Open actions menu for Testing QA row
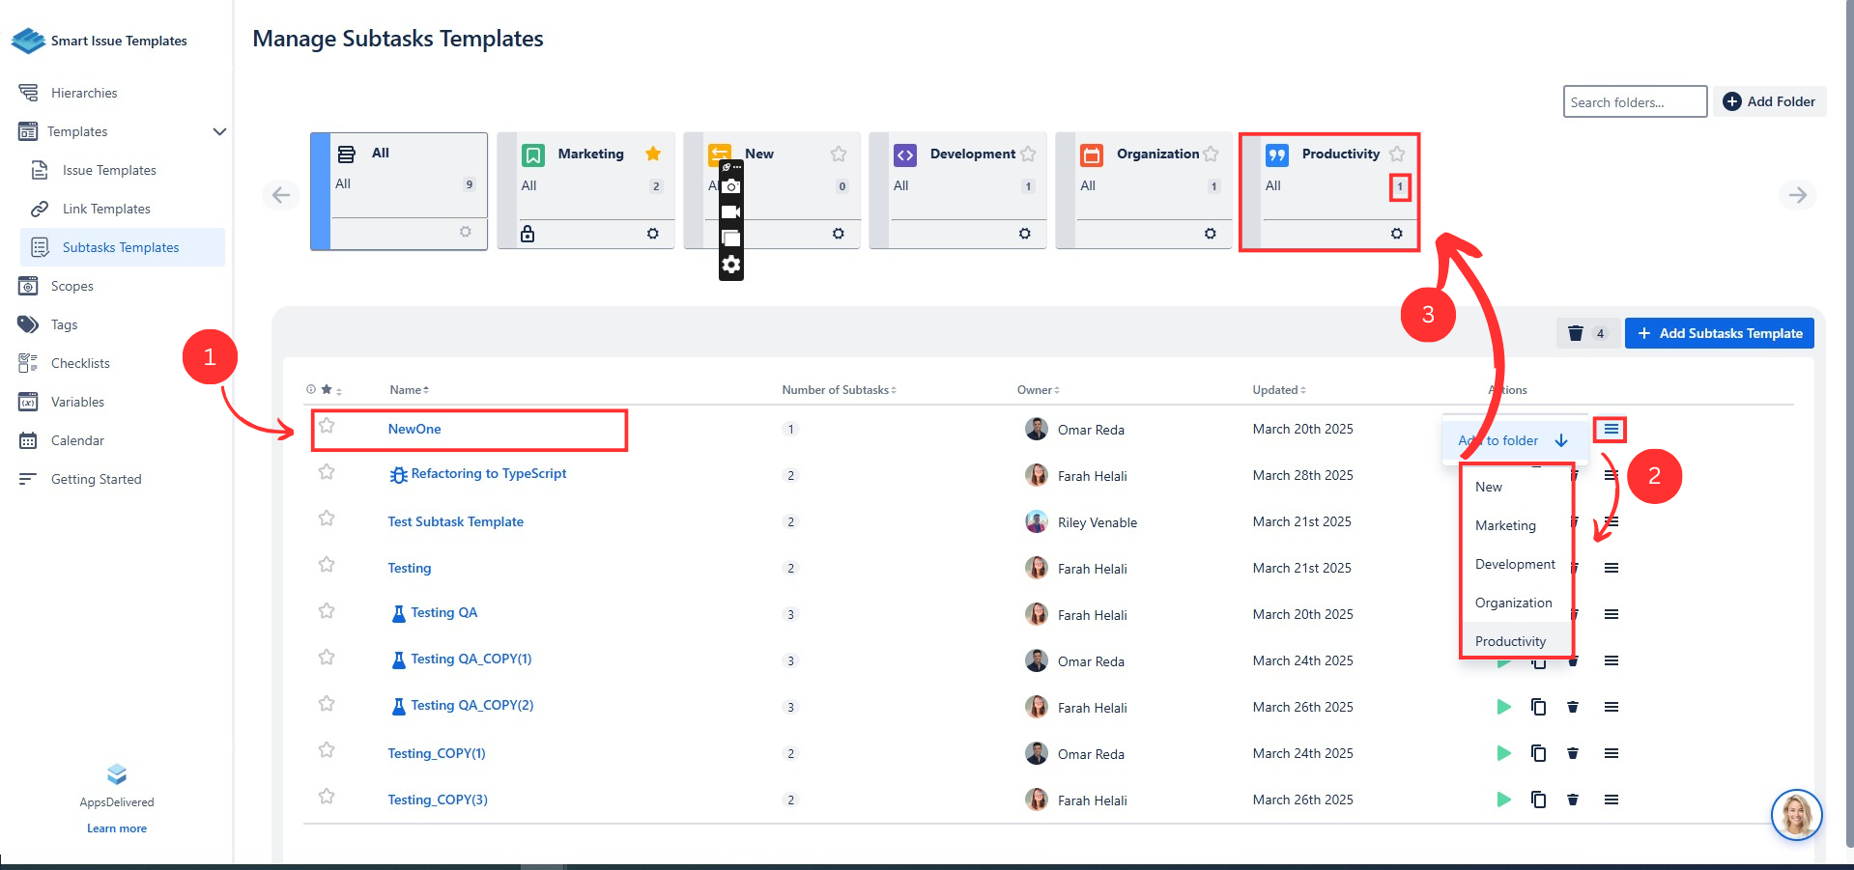Viewport: 1854px width, 870px height. 1611,614
